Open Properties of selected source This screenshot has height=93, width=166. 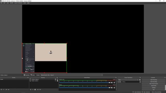click(x=26, y=75)
